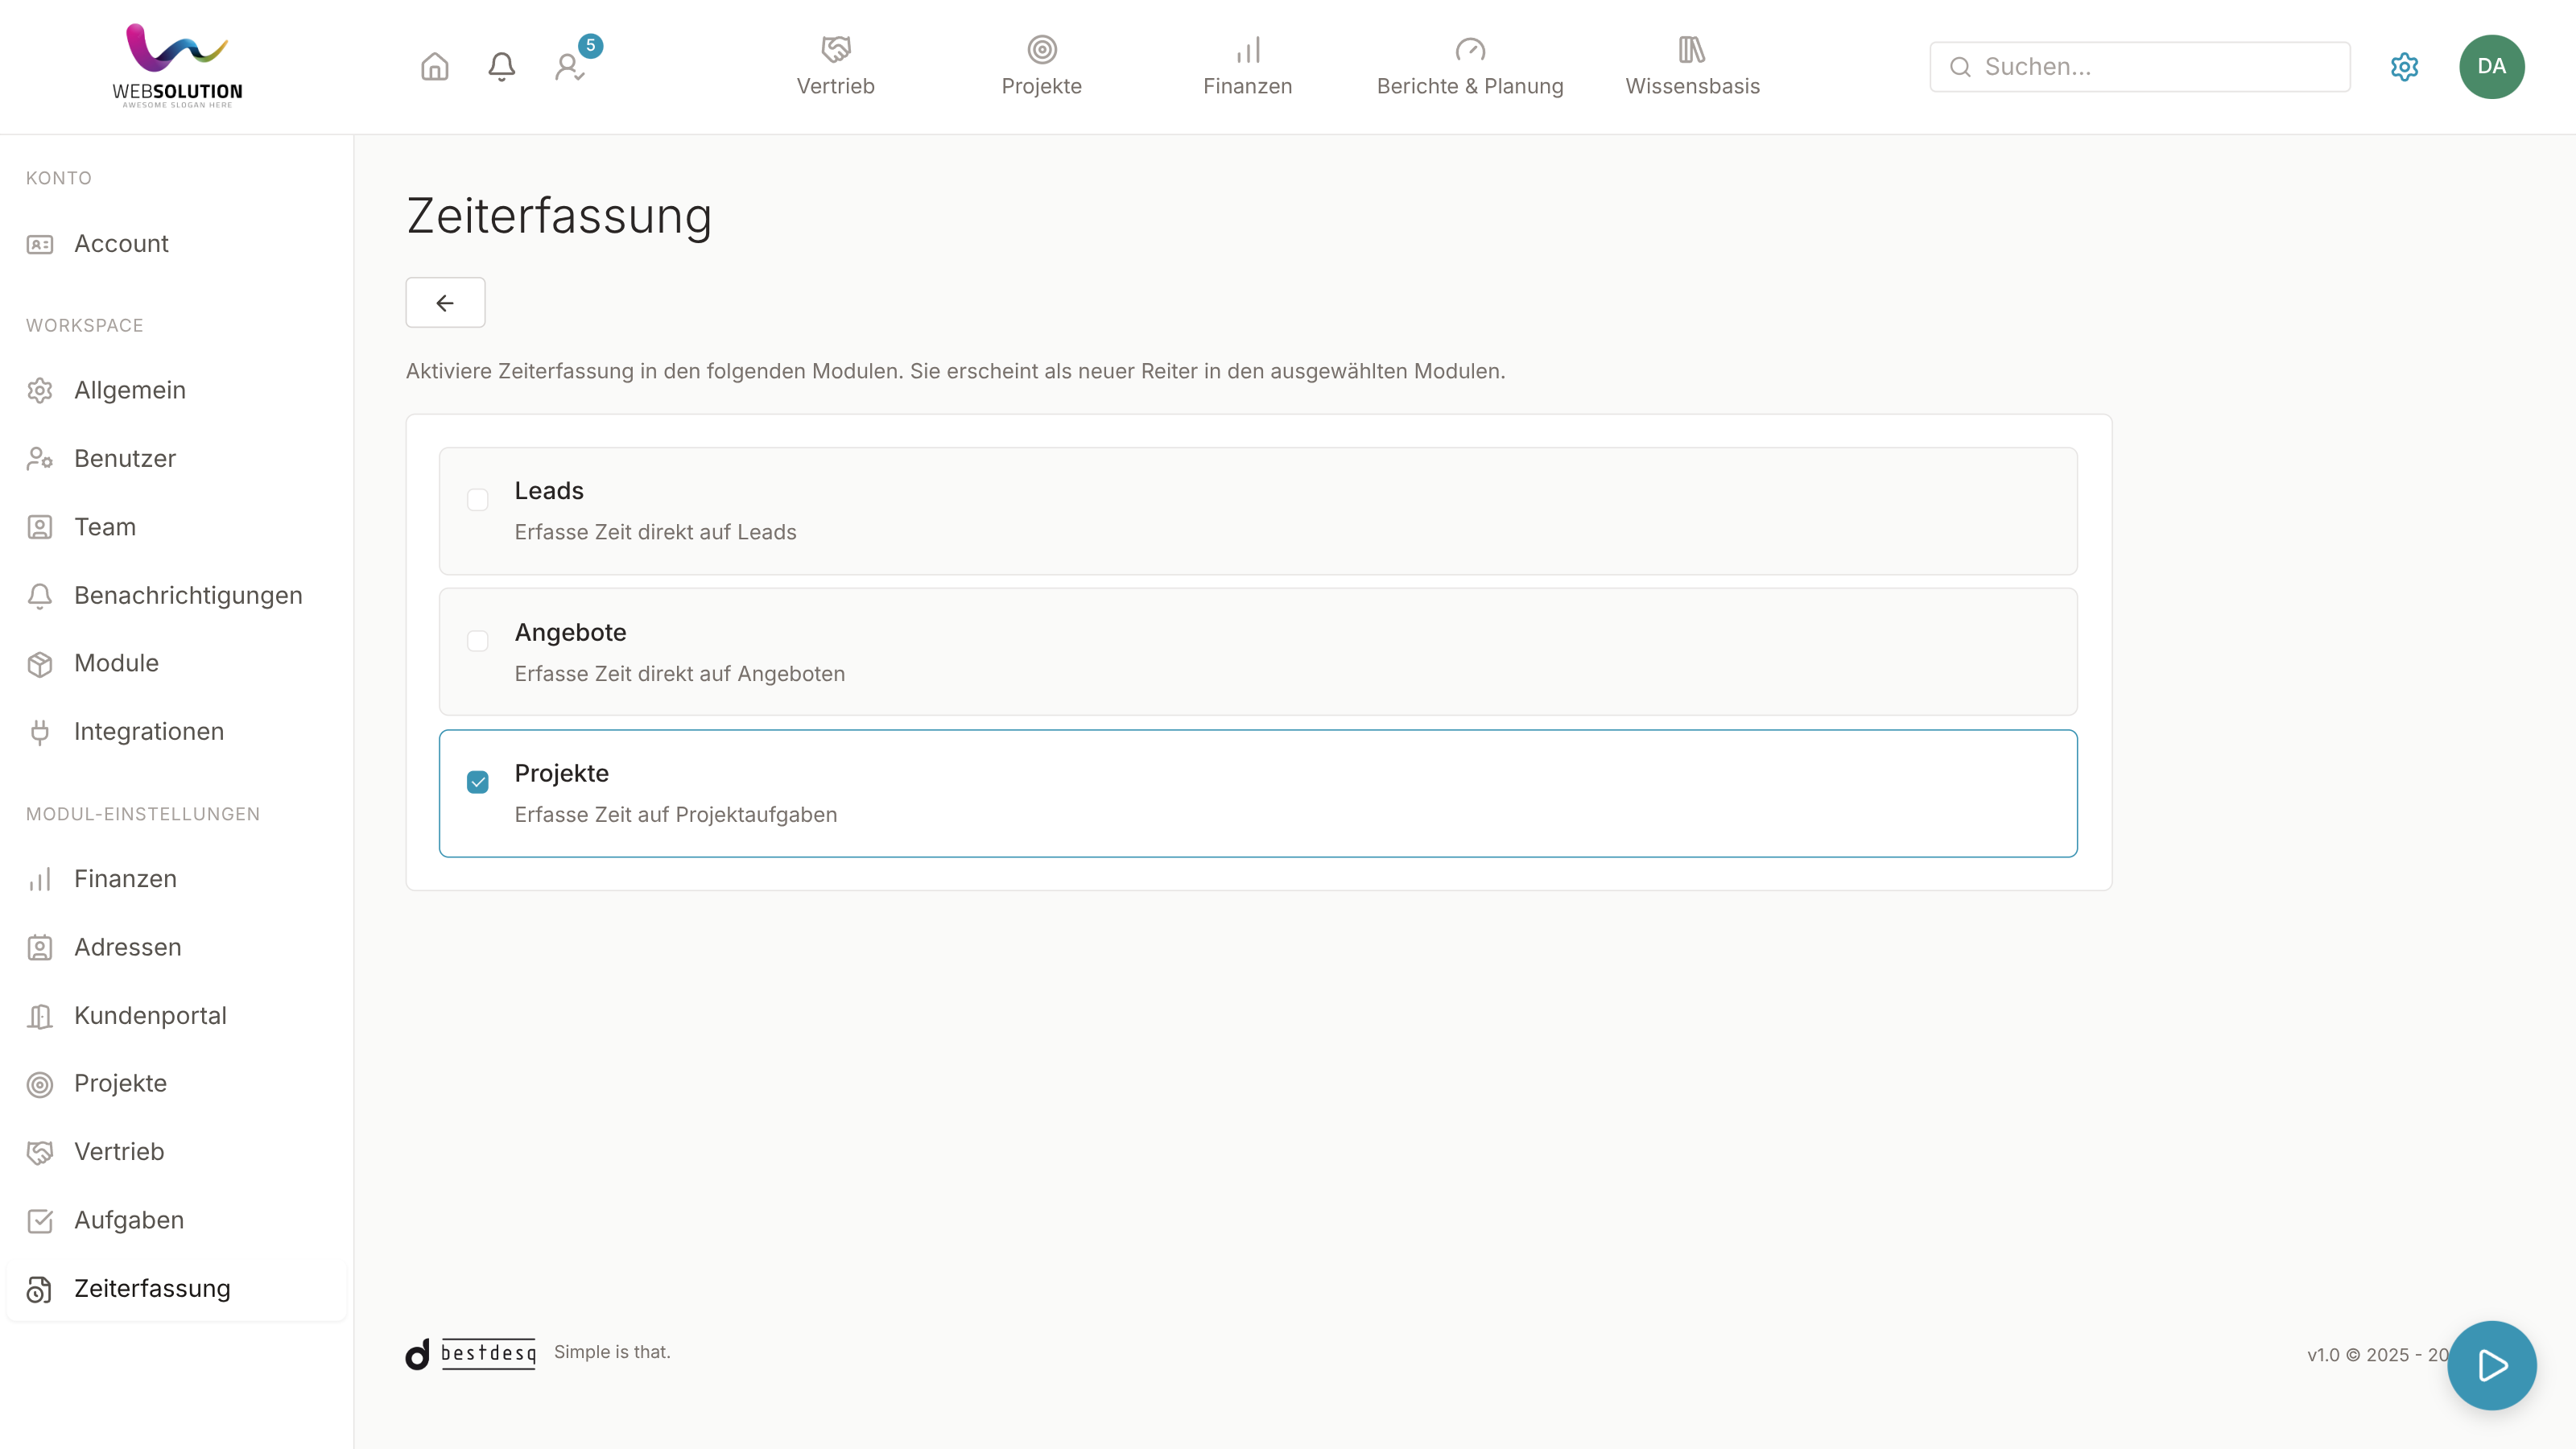2576x1449 pixels.
Task: Click the bestdesq logo in footer
Action: tap(471, 1354)
